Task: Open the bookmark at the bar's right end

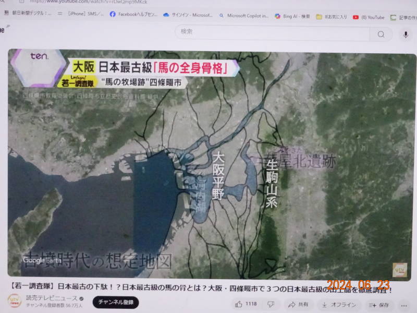Action: [403, 18]
